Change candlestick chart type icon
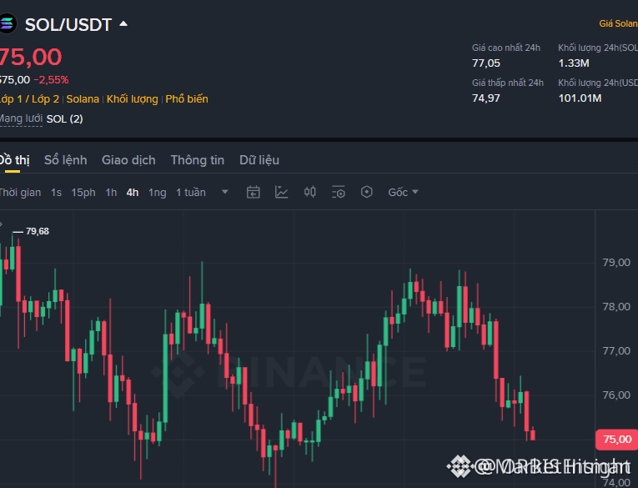Image resolution: width=638 pixels, height=488 pixels. tap(310, 192)
